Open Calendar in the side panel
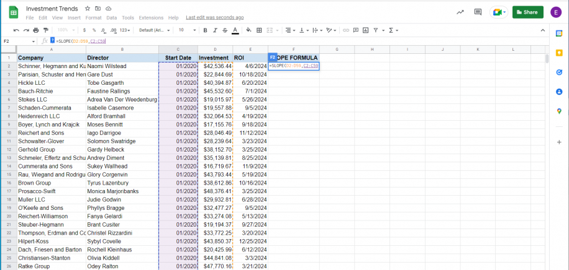 coord(559,33)
